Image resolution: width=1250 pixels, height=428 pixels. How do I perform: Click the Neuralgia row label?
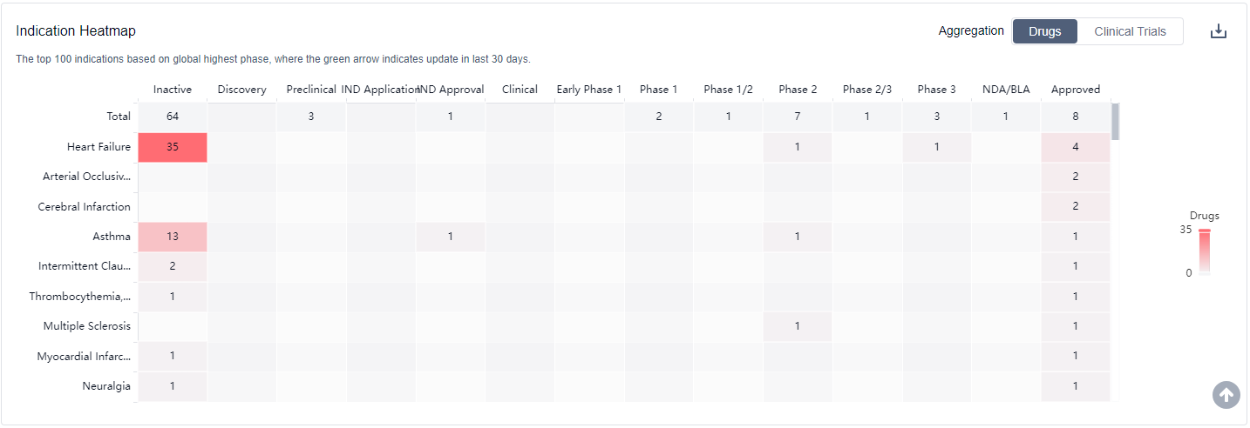[x=106, y=386]
